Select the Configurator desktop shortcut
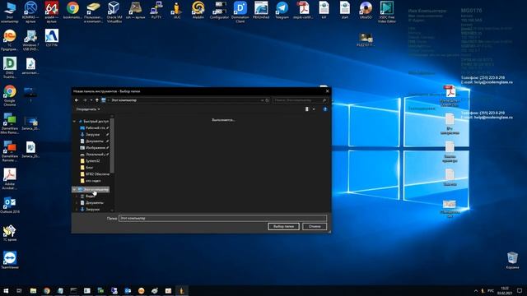This screenshot has height=296, width=527. (219, 10)
